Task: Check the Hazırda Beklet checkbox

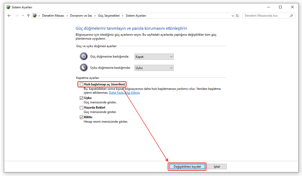Action: [x=82, y=108]
